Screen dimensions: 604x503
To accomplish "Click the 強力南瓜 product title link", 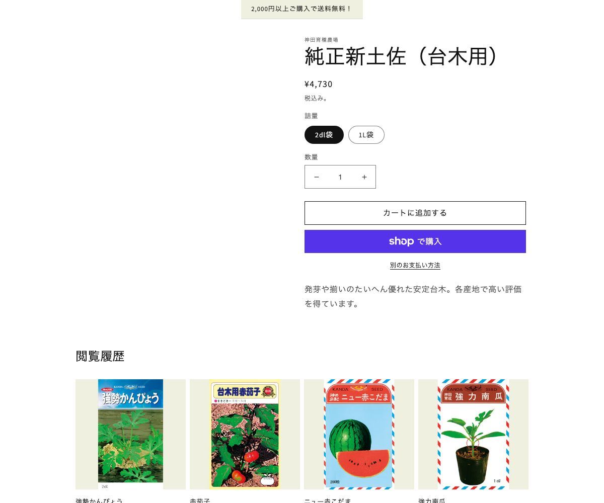I will [x=432, y=500].
